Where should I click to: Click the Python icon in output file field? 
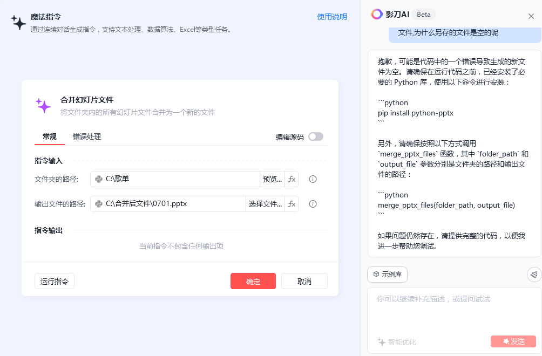(x=99, y=204)
